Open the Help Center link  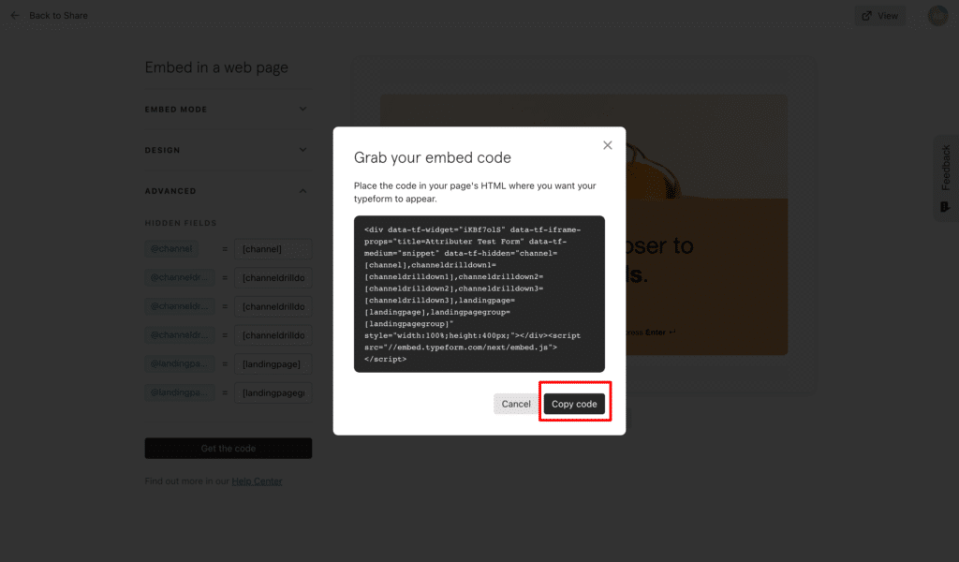pos(257,481)
